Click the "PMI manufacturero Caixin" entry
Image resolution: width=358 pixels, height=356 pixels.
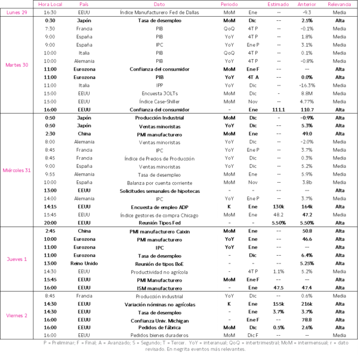(159, 230)
